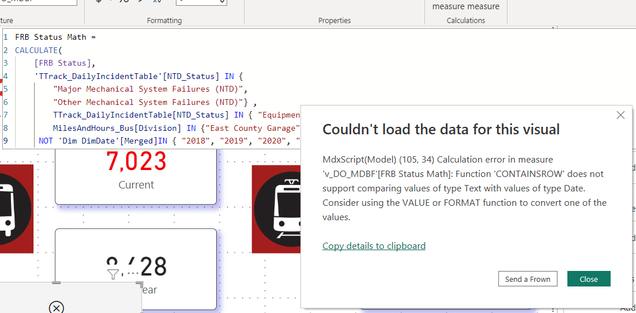Open the visual's More options ellipsis
This screenshot has height=313, width=636.
tap(133, 274)
